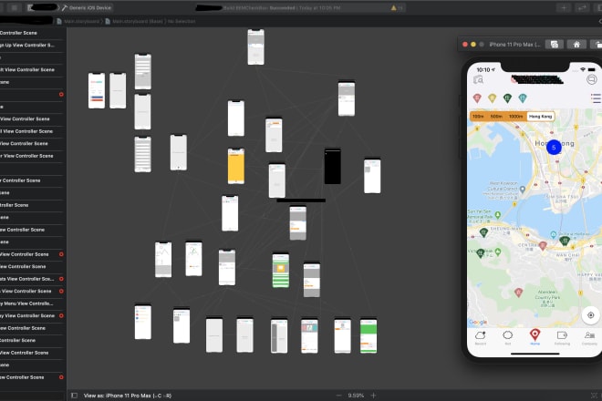Select the bottom-row scene with green header

pyautogui.click(x=368, y=336)
